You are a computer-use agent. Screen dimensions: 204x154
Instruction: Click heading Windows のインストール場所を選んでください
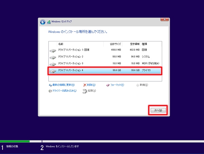pos(78,32)
